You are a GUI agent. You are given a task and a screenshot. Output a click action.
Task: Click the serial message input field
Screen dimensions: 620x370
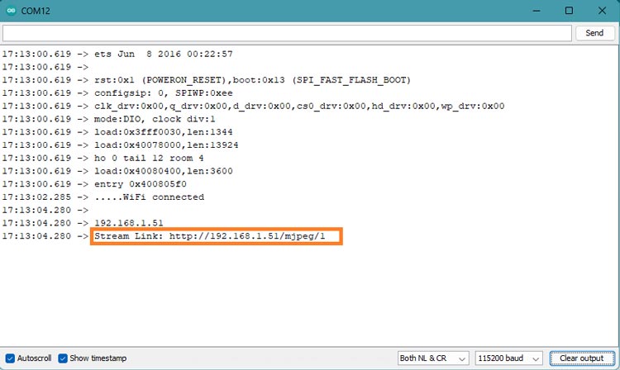point(287,33)
